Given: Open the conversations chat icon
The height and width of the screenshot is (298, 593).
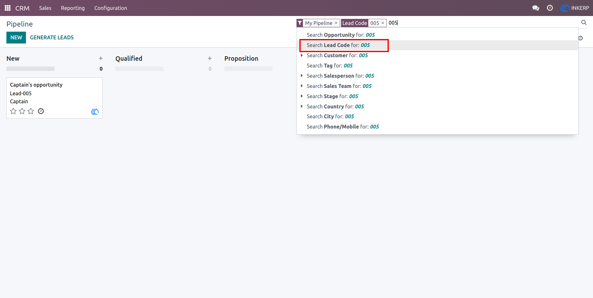Looking at the screenshot, I should pyautogui.click(x=536, y=8).
